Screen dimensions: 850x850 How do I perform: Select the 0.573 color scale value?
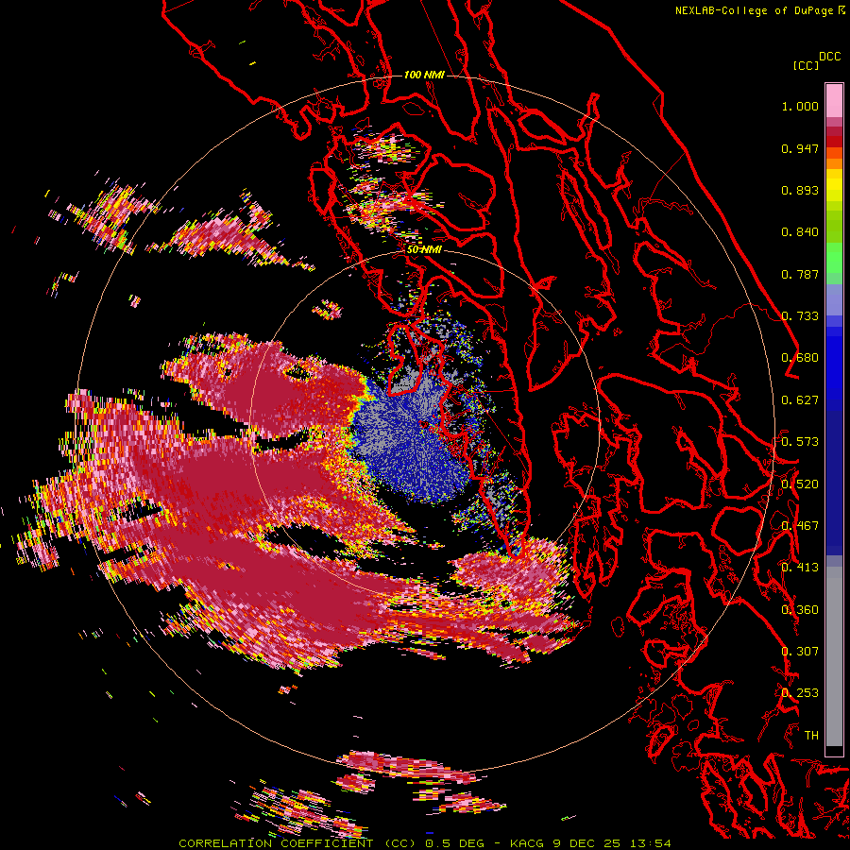click(x=800, y=442)
